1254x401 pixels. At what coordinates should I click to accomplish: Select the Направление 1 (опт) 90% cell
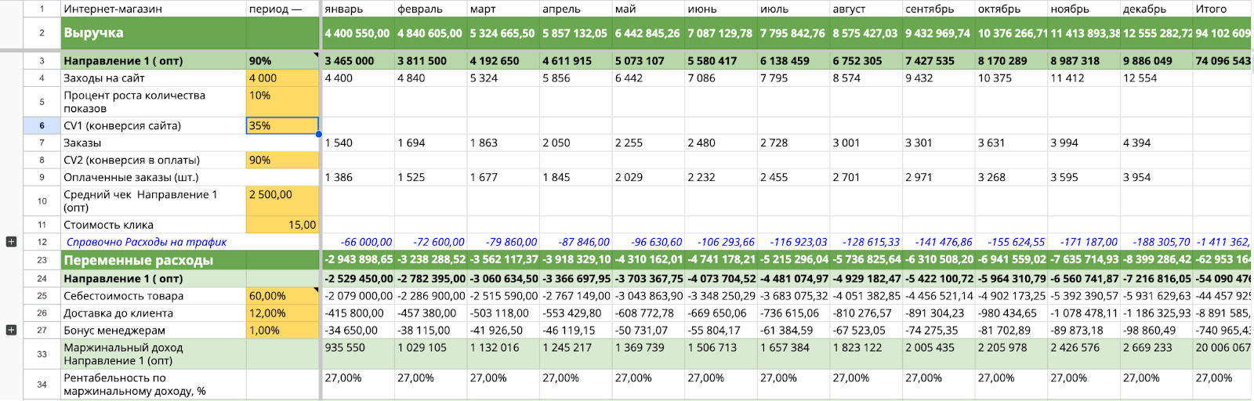(281, 60)
